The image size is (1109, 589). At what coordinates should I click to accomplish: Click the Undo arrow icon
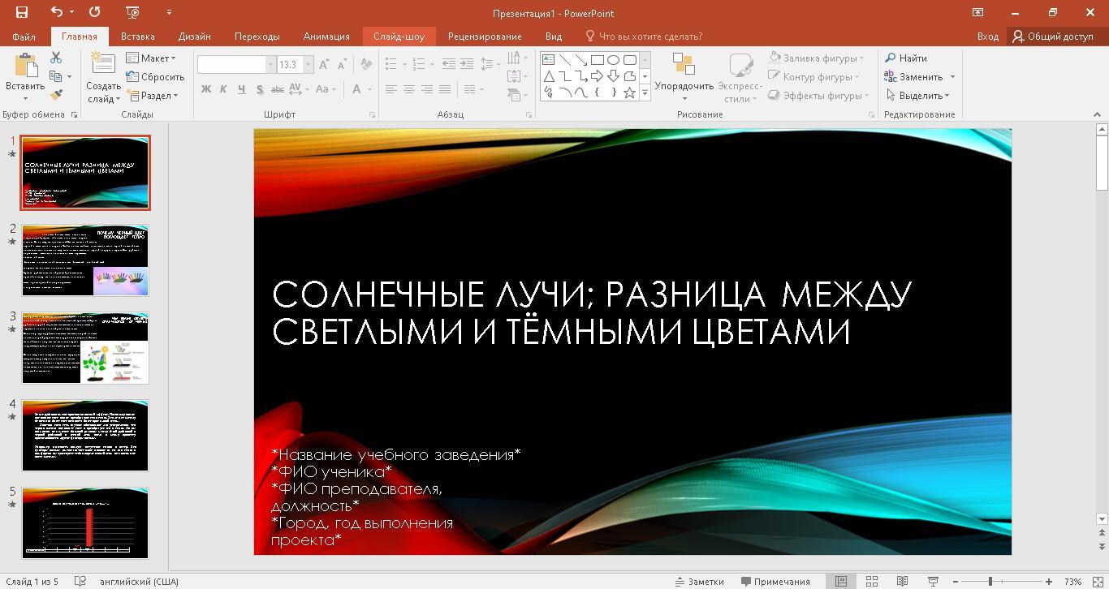56,12
